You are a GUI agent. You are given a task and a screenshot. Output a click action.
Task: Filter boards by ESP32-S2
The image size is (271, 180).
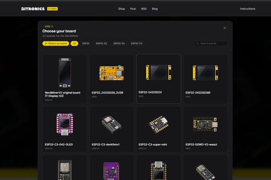(x=102, y=44)
